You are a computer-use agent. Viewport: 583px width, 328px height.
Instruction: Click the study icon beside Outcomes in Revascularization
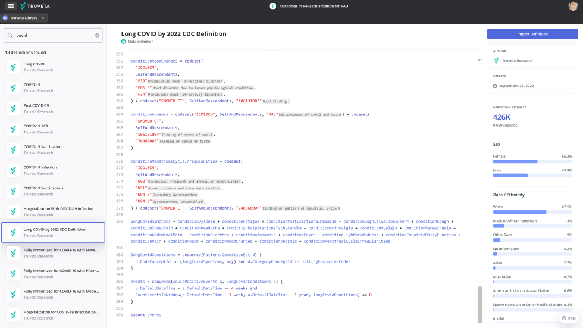(x=272, y=6)
